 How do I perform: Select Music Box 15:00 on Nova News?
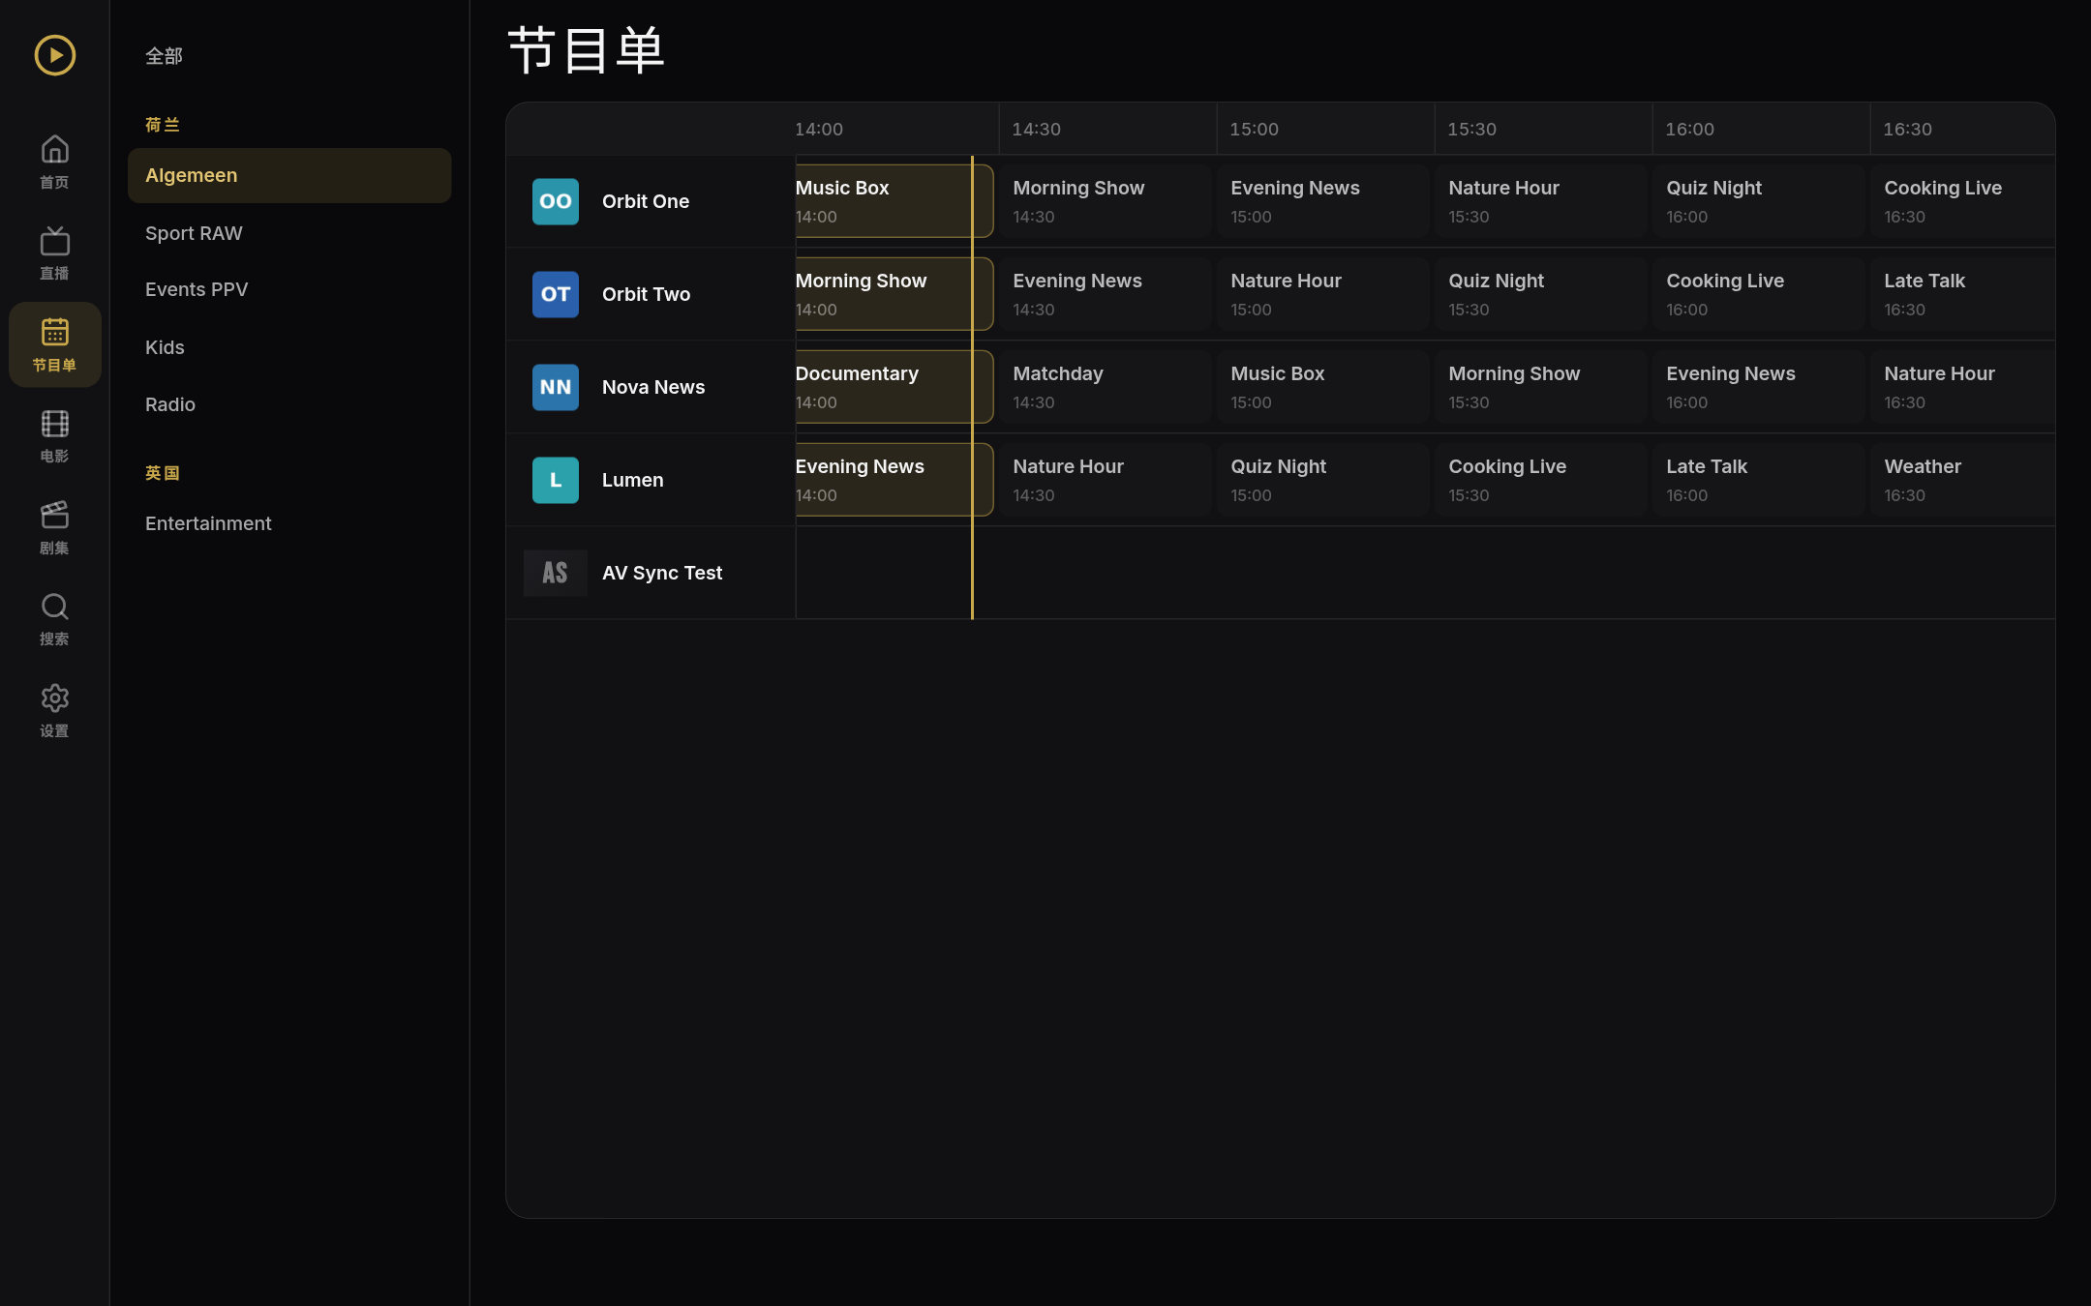tap(1323, 387)
